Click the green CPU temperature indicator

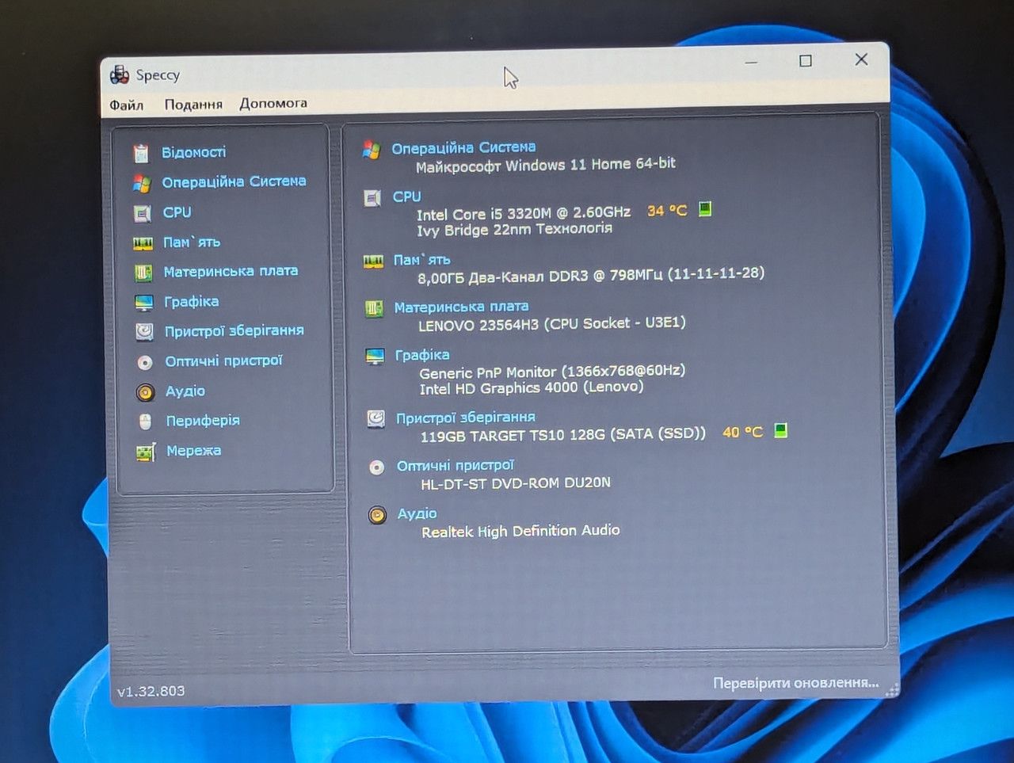pyautogui.click(x=705, y=209)
